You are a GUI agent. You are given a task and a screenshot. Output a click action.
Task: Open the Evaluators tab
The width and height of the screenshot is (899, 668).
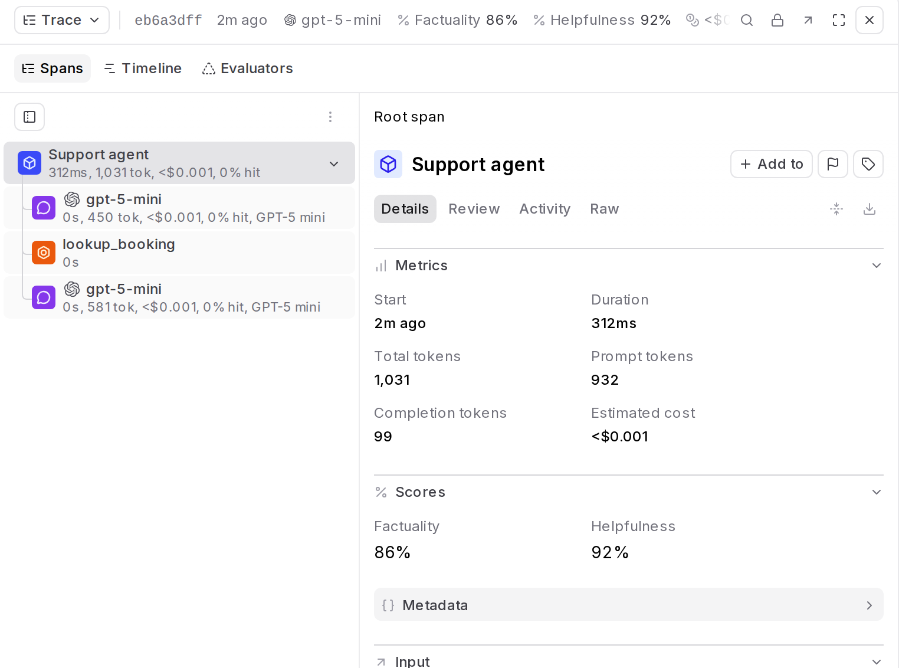click(248, 68)
